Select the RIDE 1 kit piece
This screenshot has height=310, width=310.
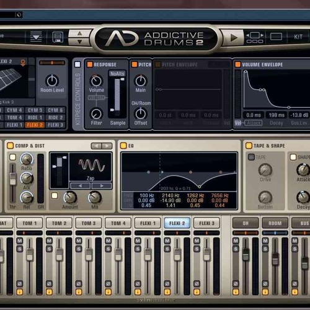[x=35, y=118]
